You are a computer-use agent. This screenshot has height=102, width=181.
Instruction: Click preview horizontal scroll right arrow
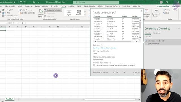click(136, 41)
